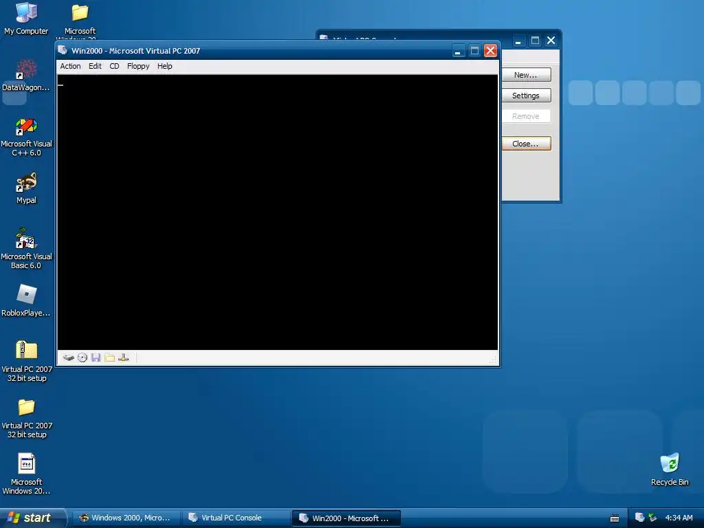
Task: Select the RobloxPlayer desktop icon
Action: point(26,301)
